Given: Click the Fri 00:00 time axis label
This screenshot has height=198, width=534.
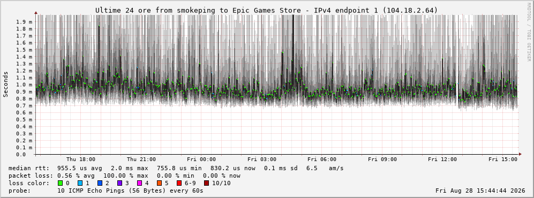Looking at the screenshot, I should 201,159.
